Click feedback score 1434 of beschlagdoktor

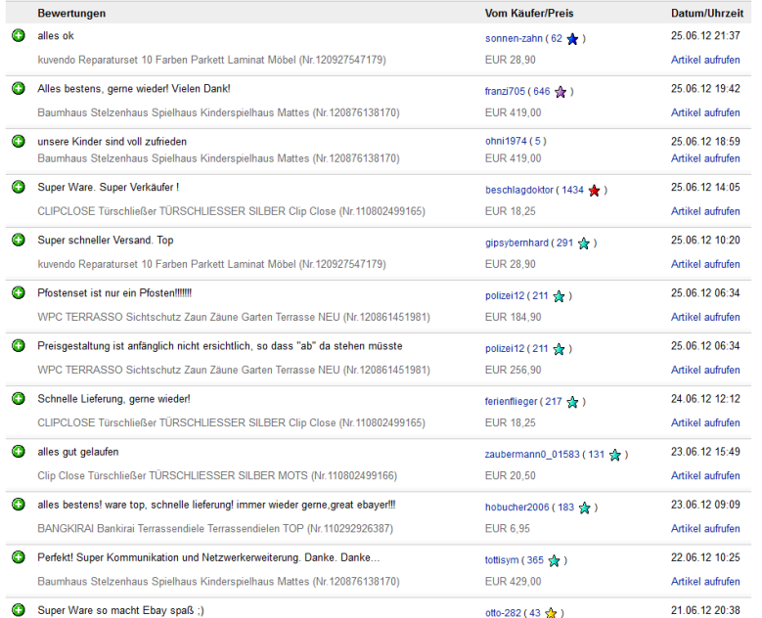coord(572,190)
